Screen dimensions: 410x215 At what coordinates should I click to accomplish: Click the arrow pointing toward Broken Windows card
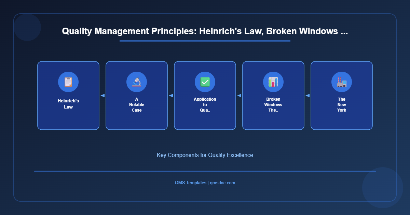pos(239,96)
